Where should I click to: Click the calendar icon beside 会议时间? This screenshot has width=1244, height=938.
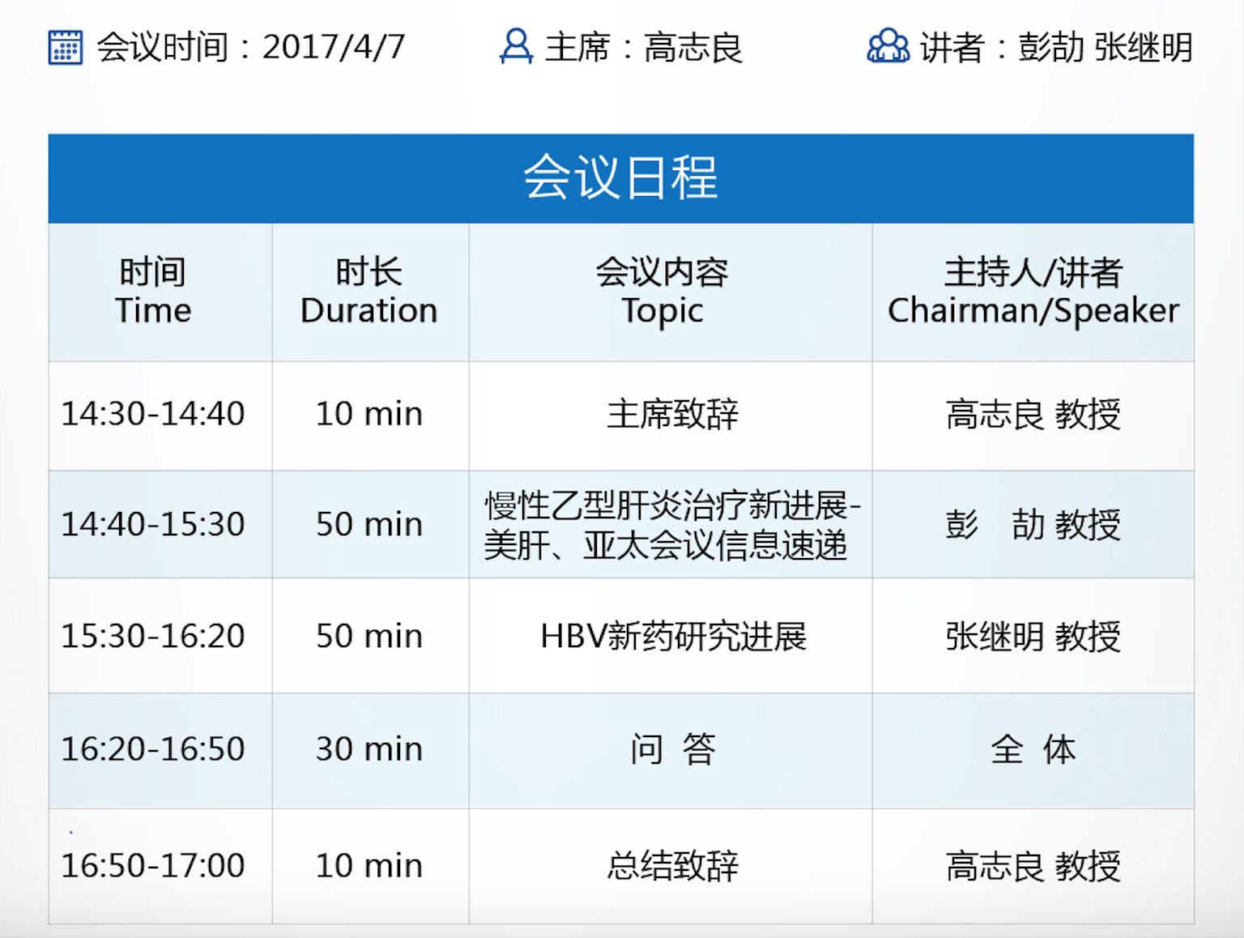tap(65, 47)
